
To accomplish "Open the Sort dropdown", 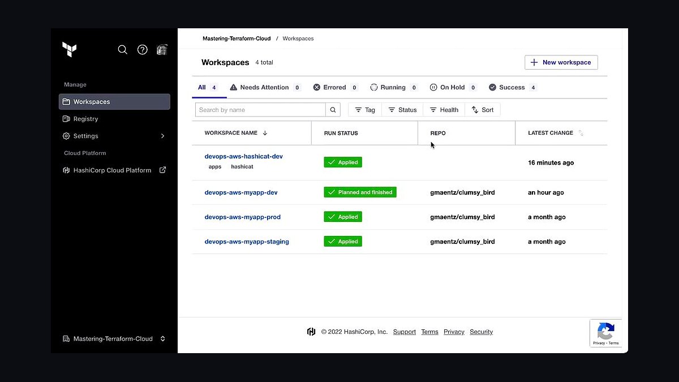I will [483, 110].
